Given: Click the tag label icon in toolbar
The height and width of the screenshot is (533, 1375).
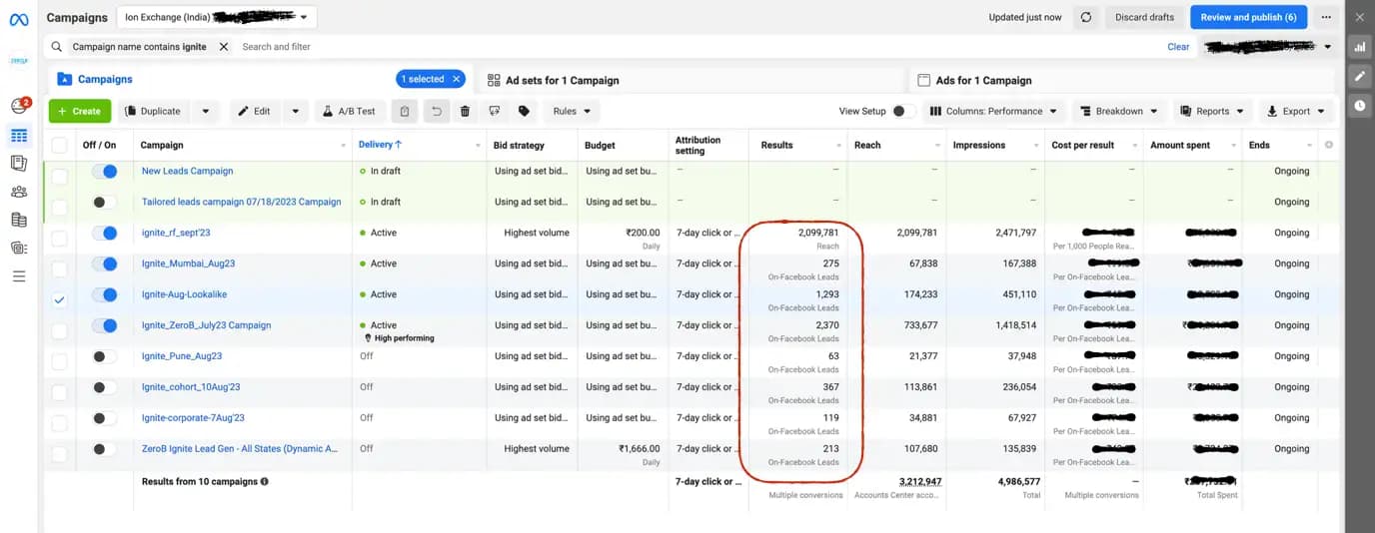Looking at the screenshot, I should point(524,111).
